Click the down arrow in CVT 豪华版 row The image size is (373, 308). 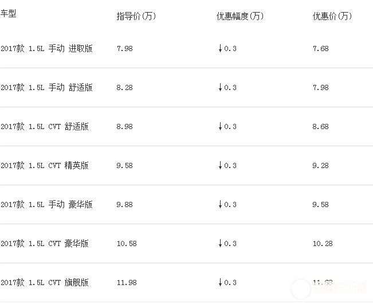219,244
